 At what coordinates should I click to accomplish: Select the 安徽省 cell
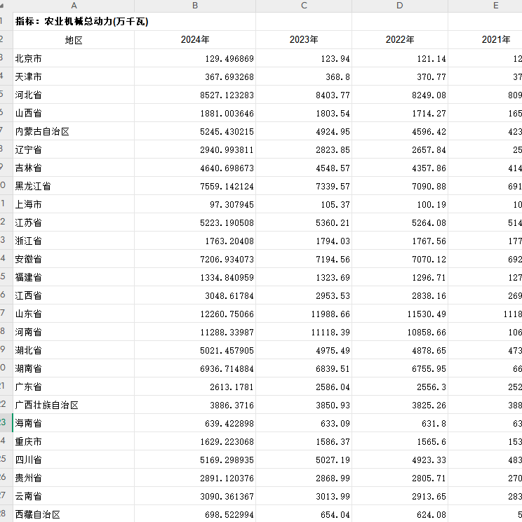[x=74, y=259]
